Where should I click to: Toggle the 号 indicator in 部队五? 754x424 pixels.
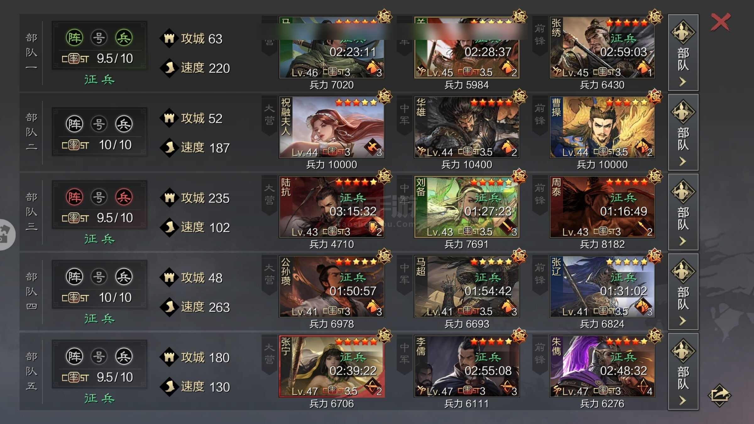point(99,356)
